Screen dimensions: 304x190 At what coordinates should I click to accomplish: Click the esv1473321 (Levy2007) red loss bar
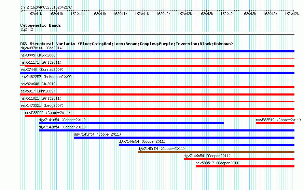click(x=157, y=109)
